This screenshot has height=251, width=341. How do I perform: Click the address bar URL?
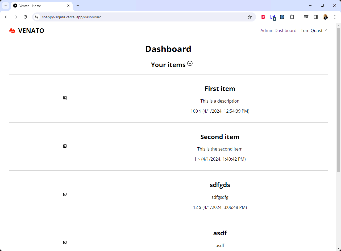click(72, 17)
